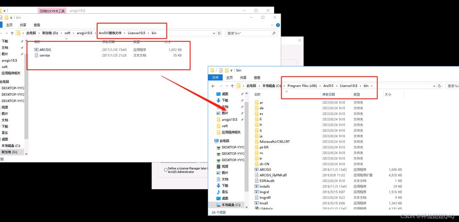459x222 pixels.
Task: Select the ARCGIS application icon in the D: drive window
Action: tap(36, 50)
